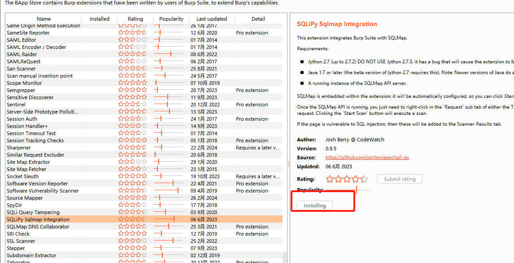Image resolution: width=514 pixels, height=263 pixels.
Task: Select the Similar Request Excluder extension
Action: [x=144, y=155]
